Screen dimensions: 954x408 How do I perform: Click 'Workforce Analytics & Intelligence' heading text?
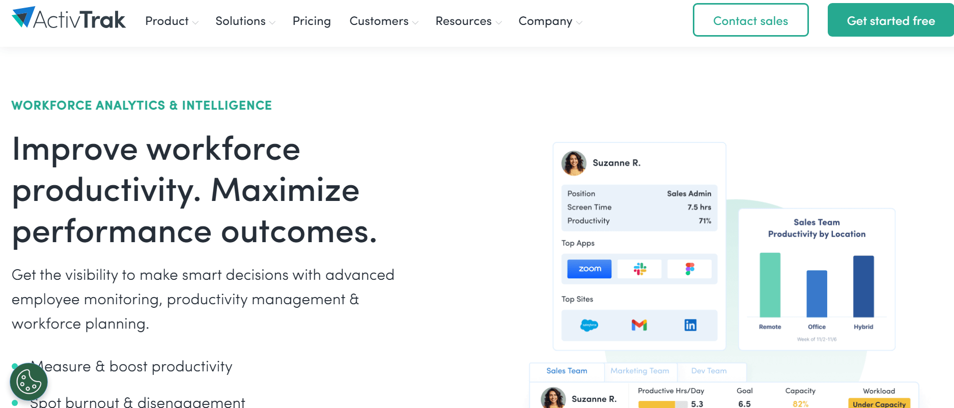pos(142,105)
